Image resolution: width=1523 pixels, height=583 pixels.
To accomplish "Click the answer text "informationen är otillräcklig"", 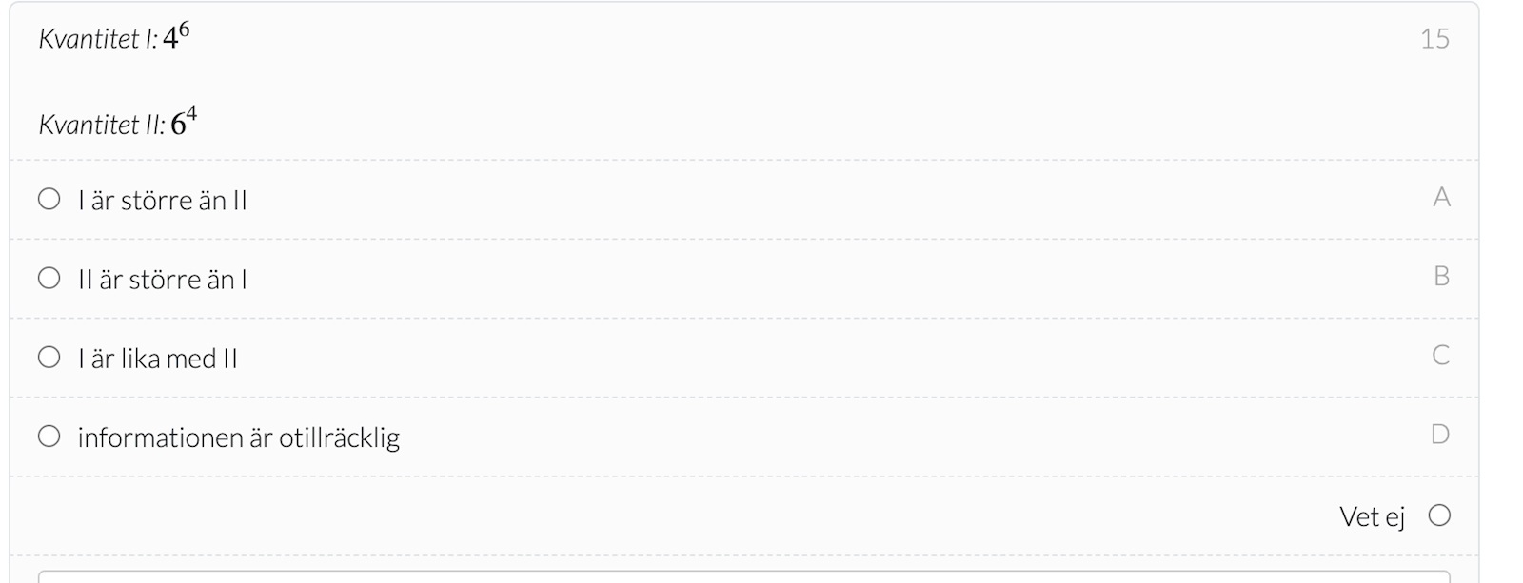I will pos(238,437).
